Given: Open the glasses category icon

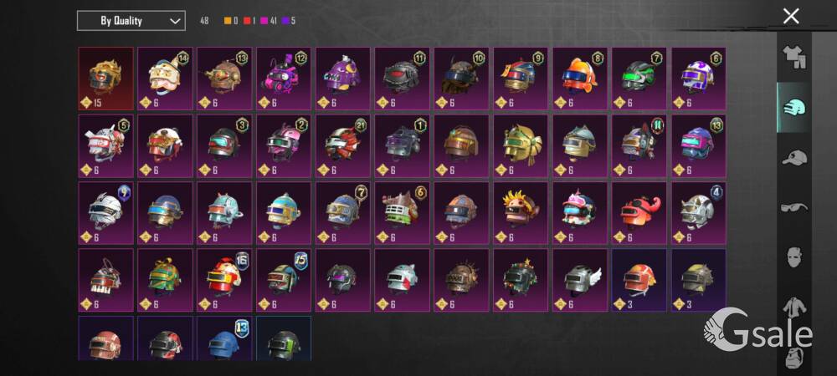Looking at the screenshot, I should (794, 207).
